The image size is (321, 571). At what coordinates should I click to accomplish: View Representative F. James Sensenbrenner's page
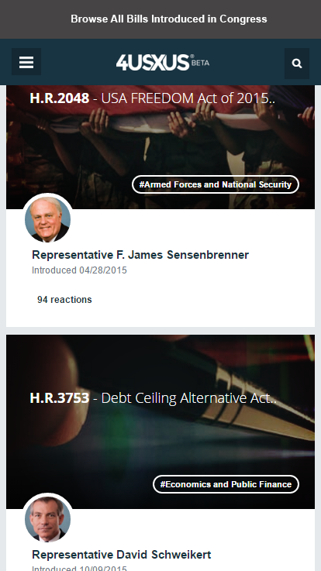click(x=140, y=255)
